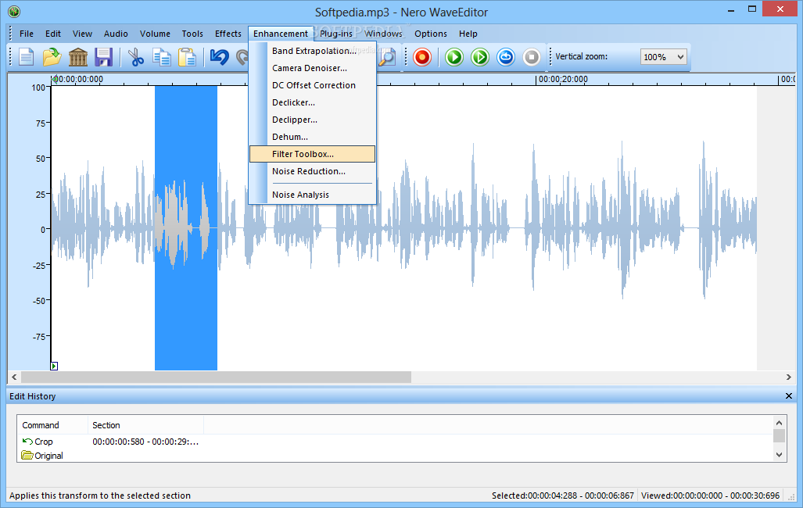Choose Band Extrapolation from the menu
This screenshot has width=803, height=508.
313,51
